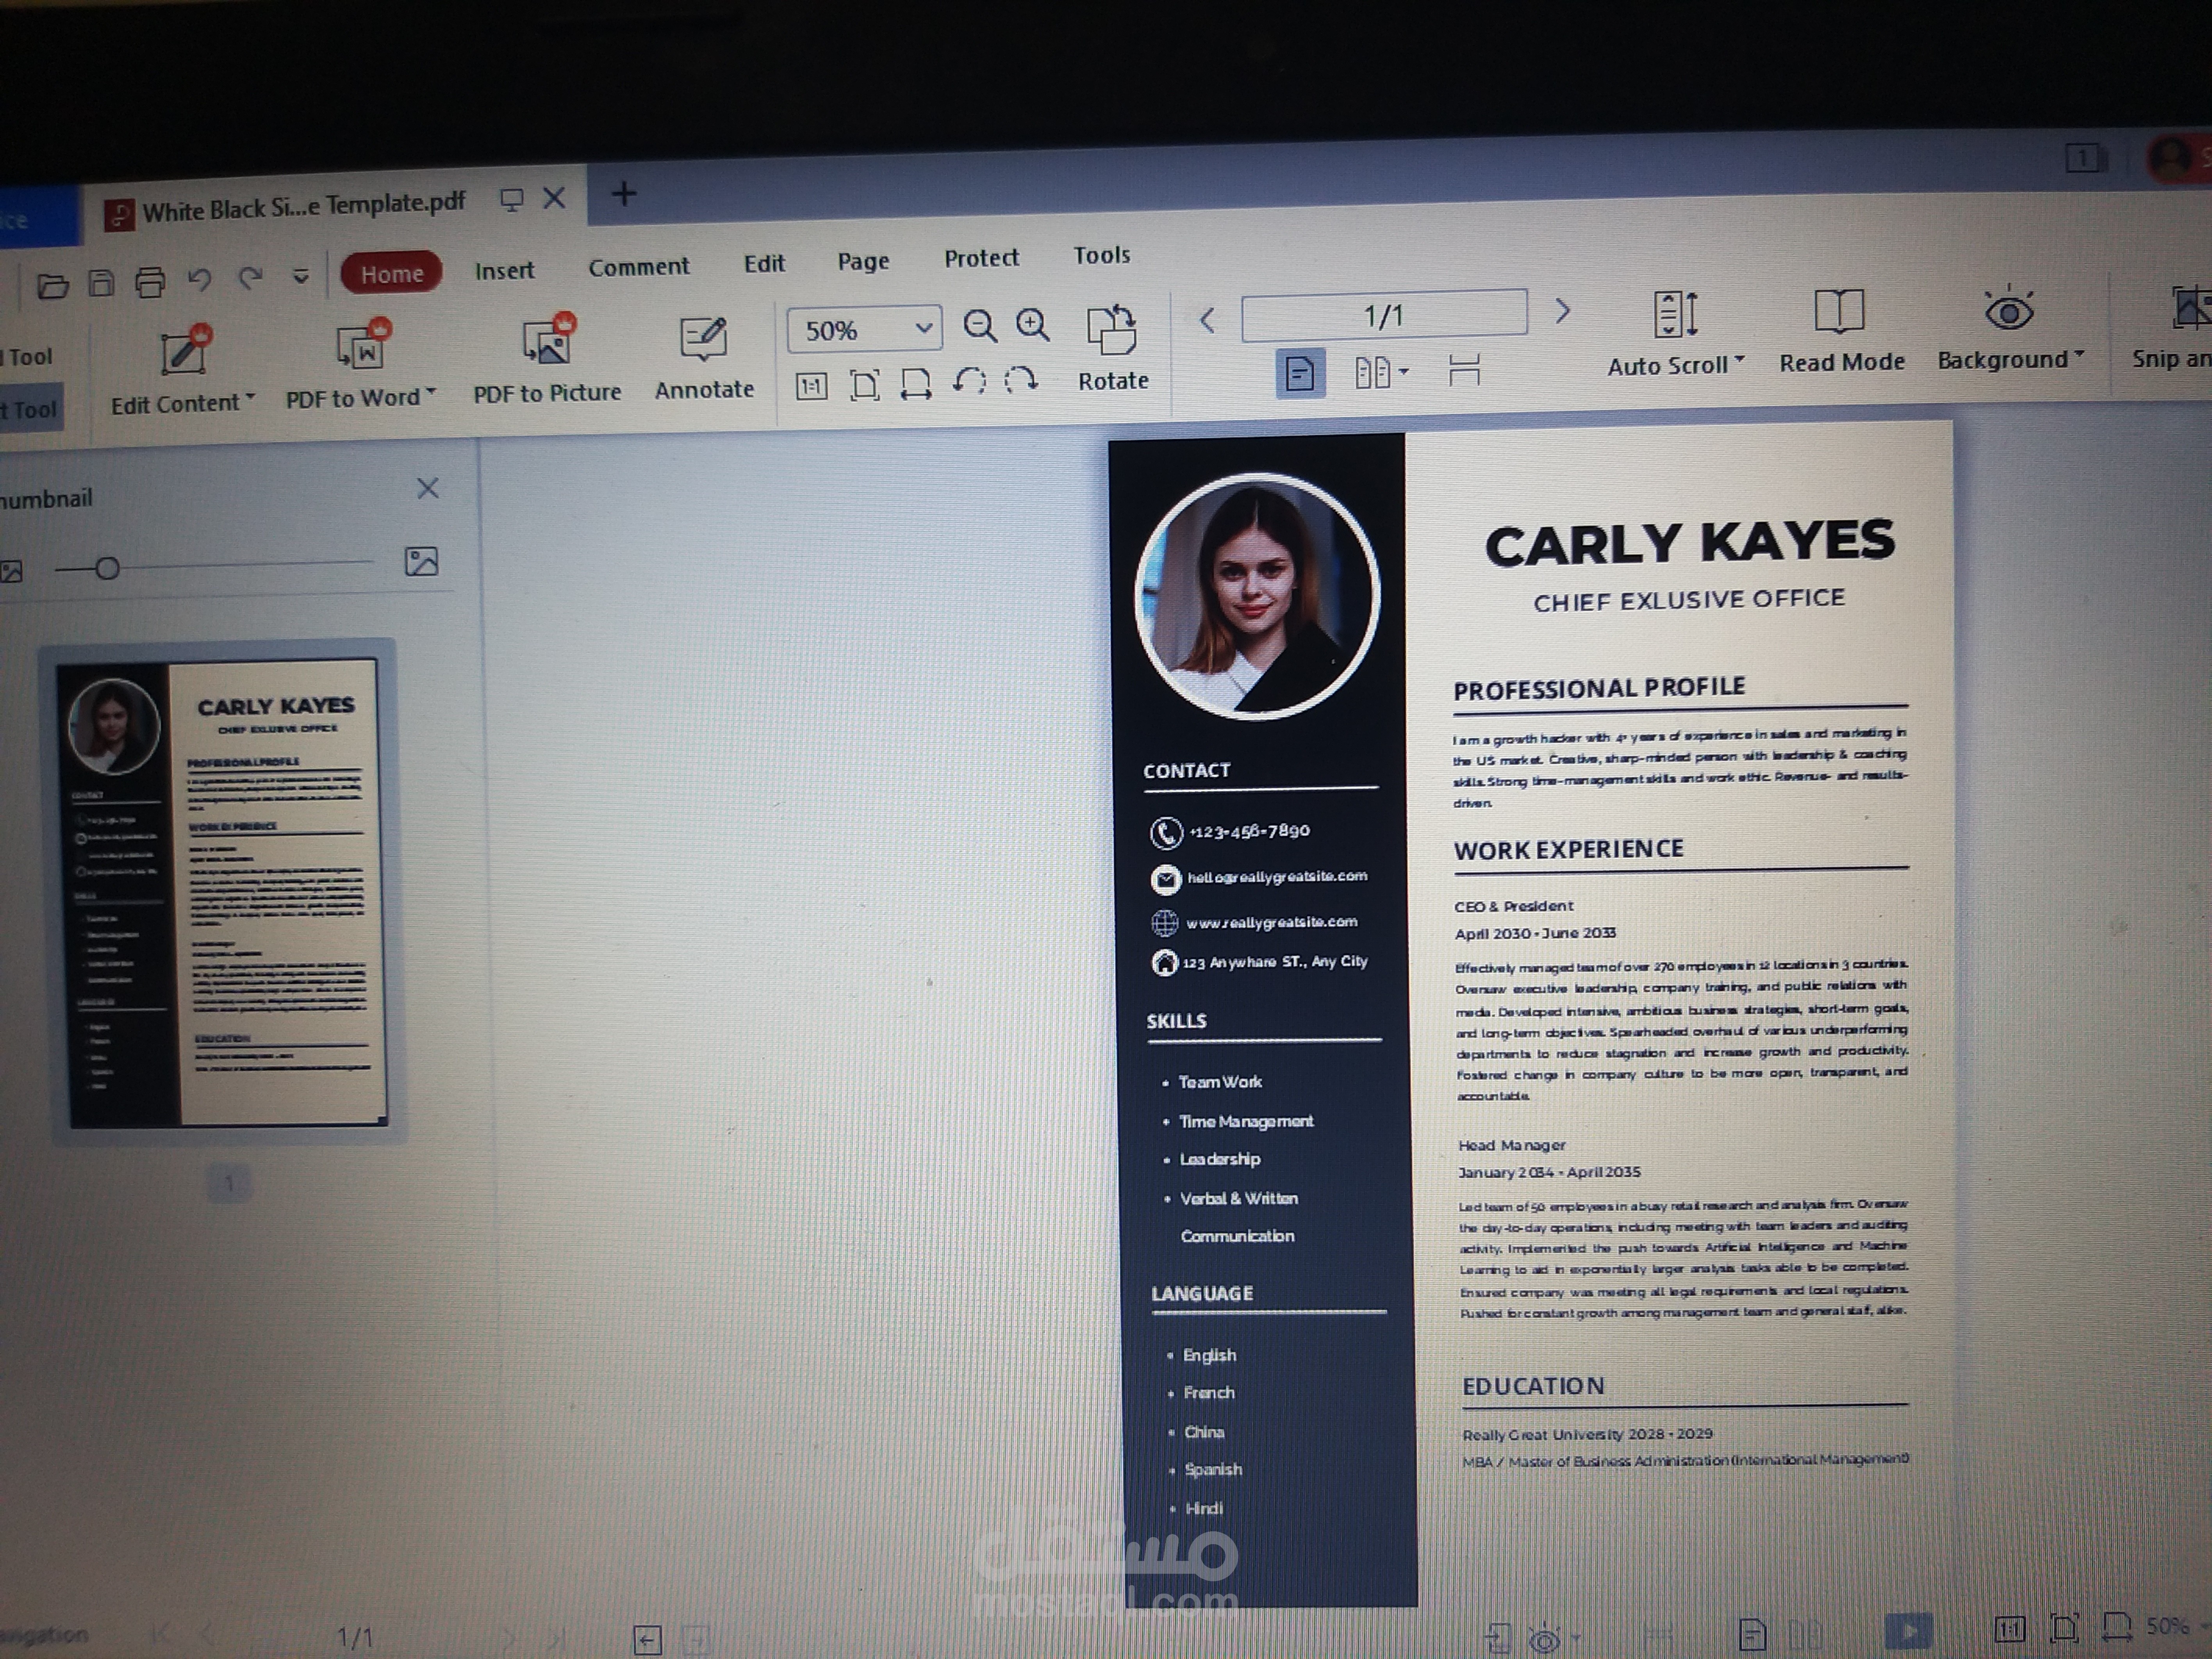Switch to the Protect tab

[x=981, y=259]
